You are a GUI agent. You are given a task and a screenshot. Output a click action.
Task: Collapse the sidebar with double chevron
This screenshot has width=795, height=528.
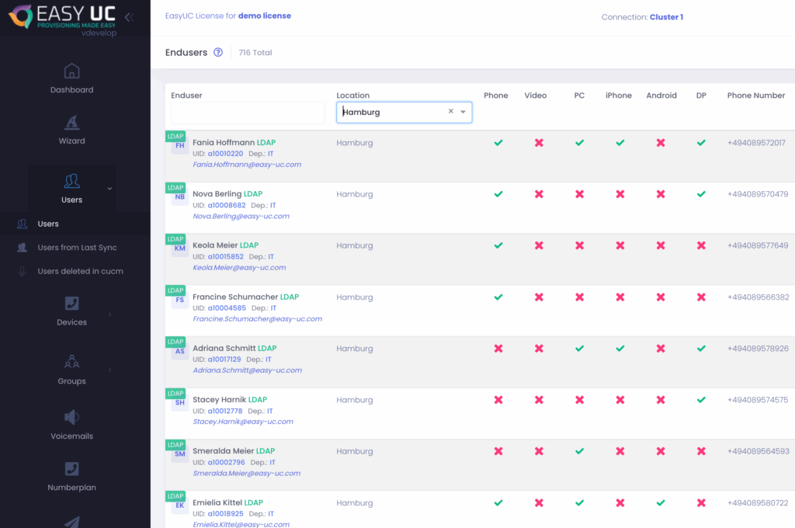128,17
